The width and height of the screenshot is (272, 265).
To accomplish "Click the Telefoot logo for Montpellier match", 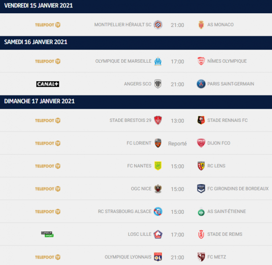I will pos(48,25).
